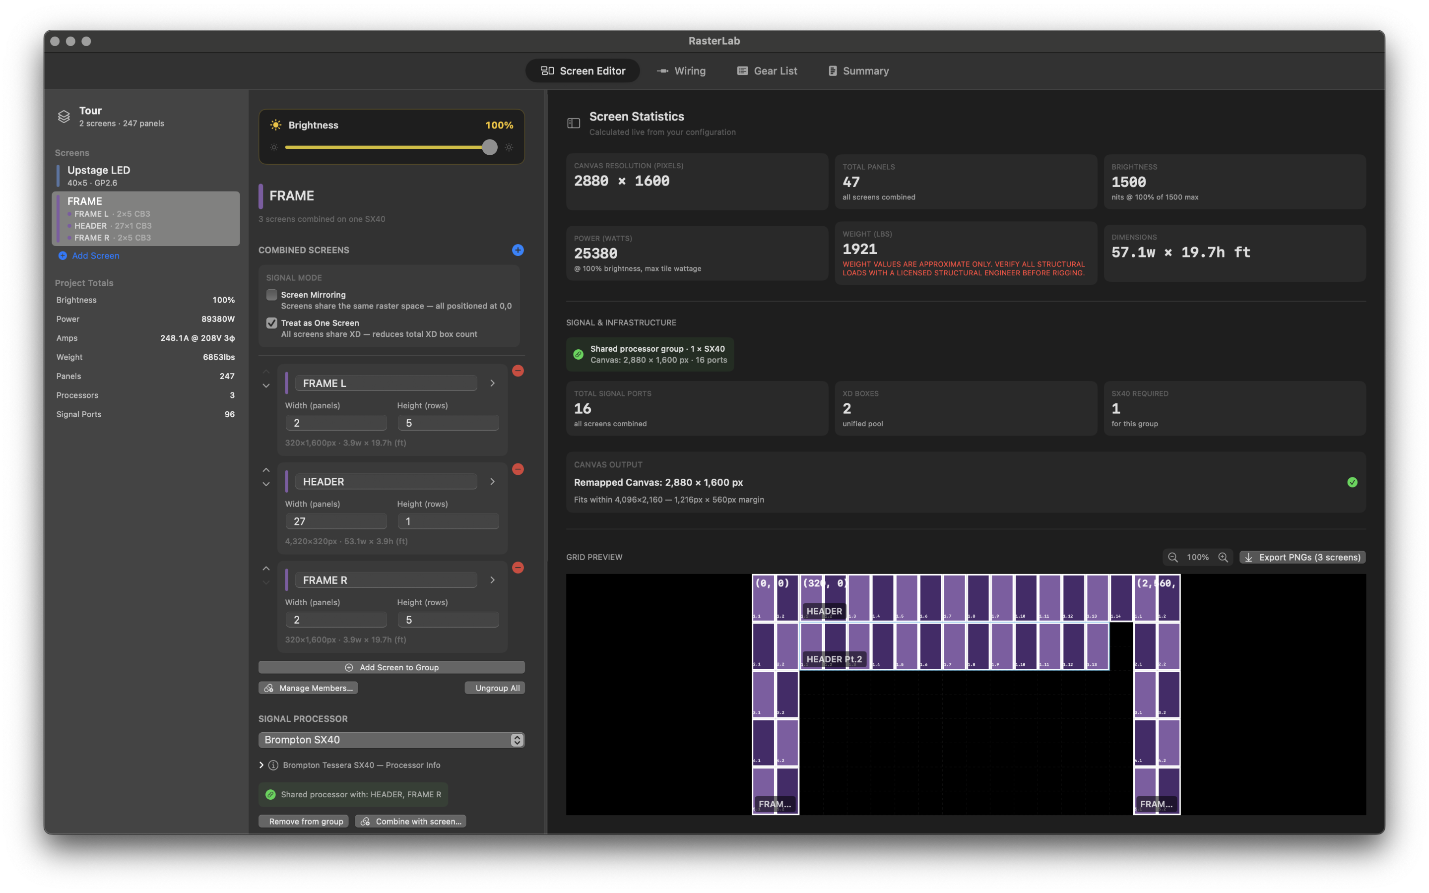Click the HEADER width panels input field
This screenshot has height=893, width=1429.
(335, 520)
